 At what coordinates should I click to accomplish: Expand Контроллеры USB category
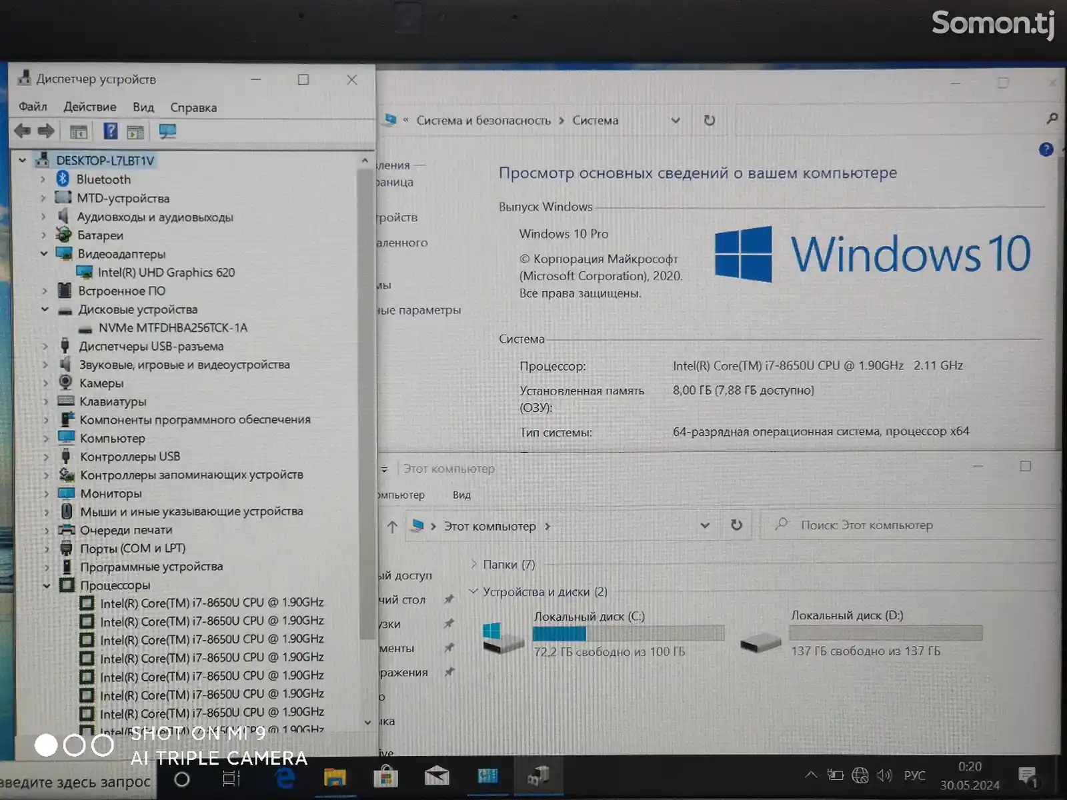(x=46, y=457)
